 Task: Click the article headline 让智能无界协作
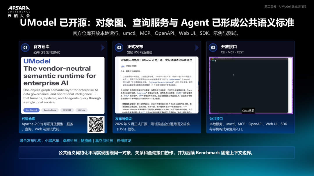pos(156,60)
